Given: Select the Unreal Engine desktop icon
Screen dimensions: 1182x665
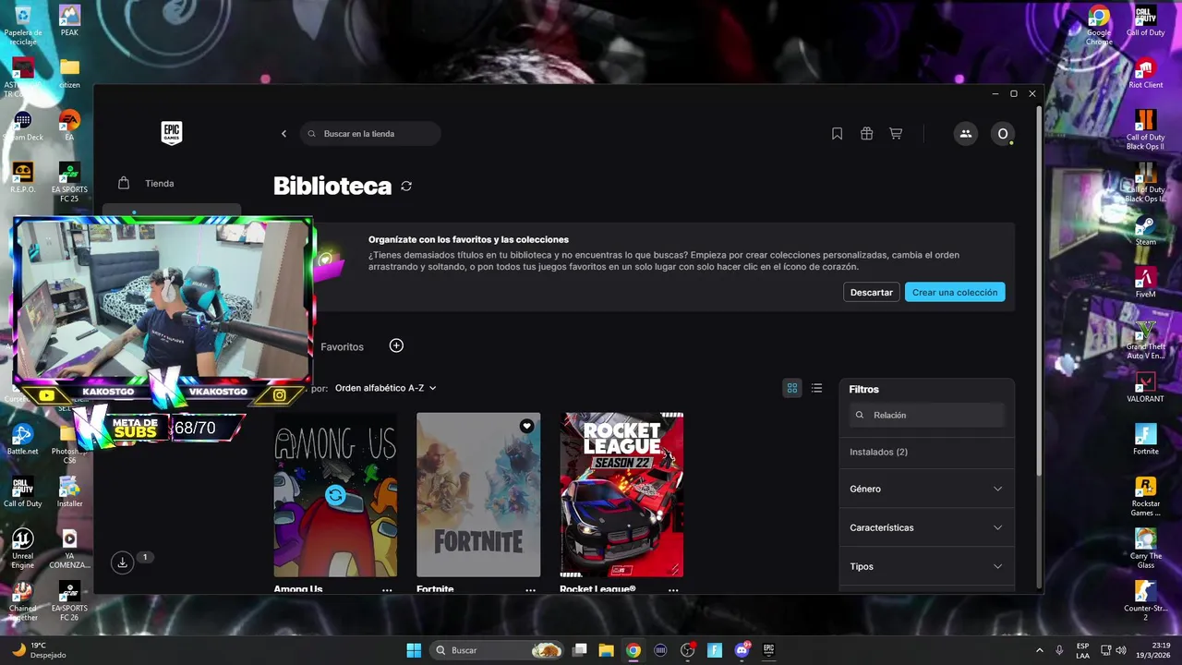Looking at the screenshot, I should pyautogui.click(x=22, y=549).
